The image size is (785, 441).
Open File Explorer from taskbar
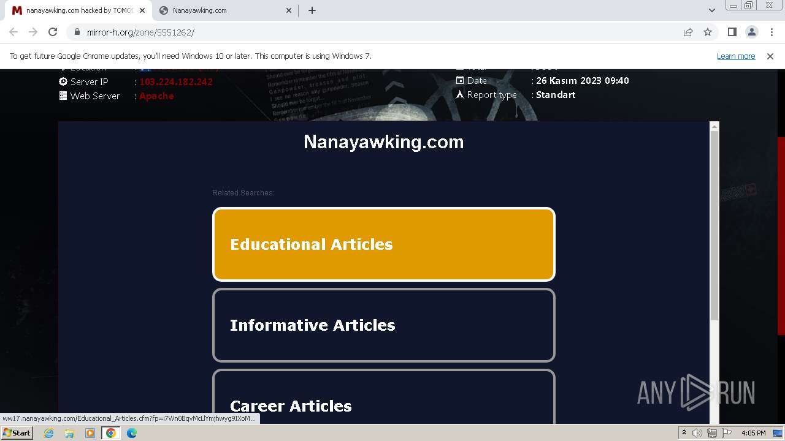pyautogui.click(x=69, y=433)
